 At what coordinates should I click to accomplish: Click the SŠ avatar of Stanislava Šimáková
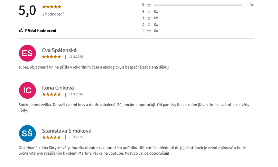(27, 134)
